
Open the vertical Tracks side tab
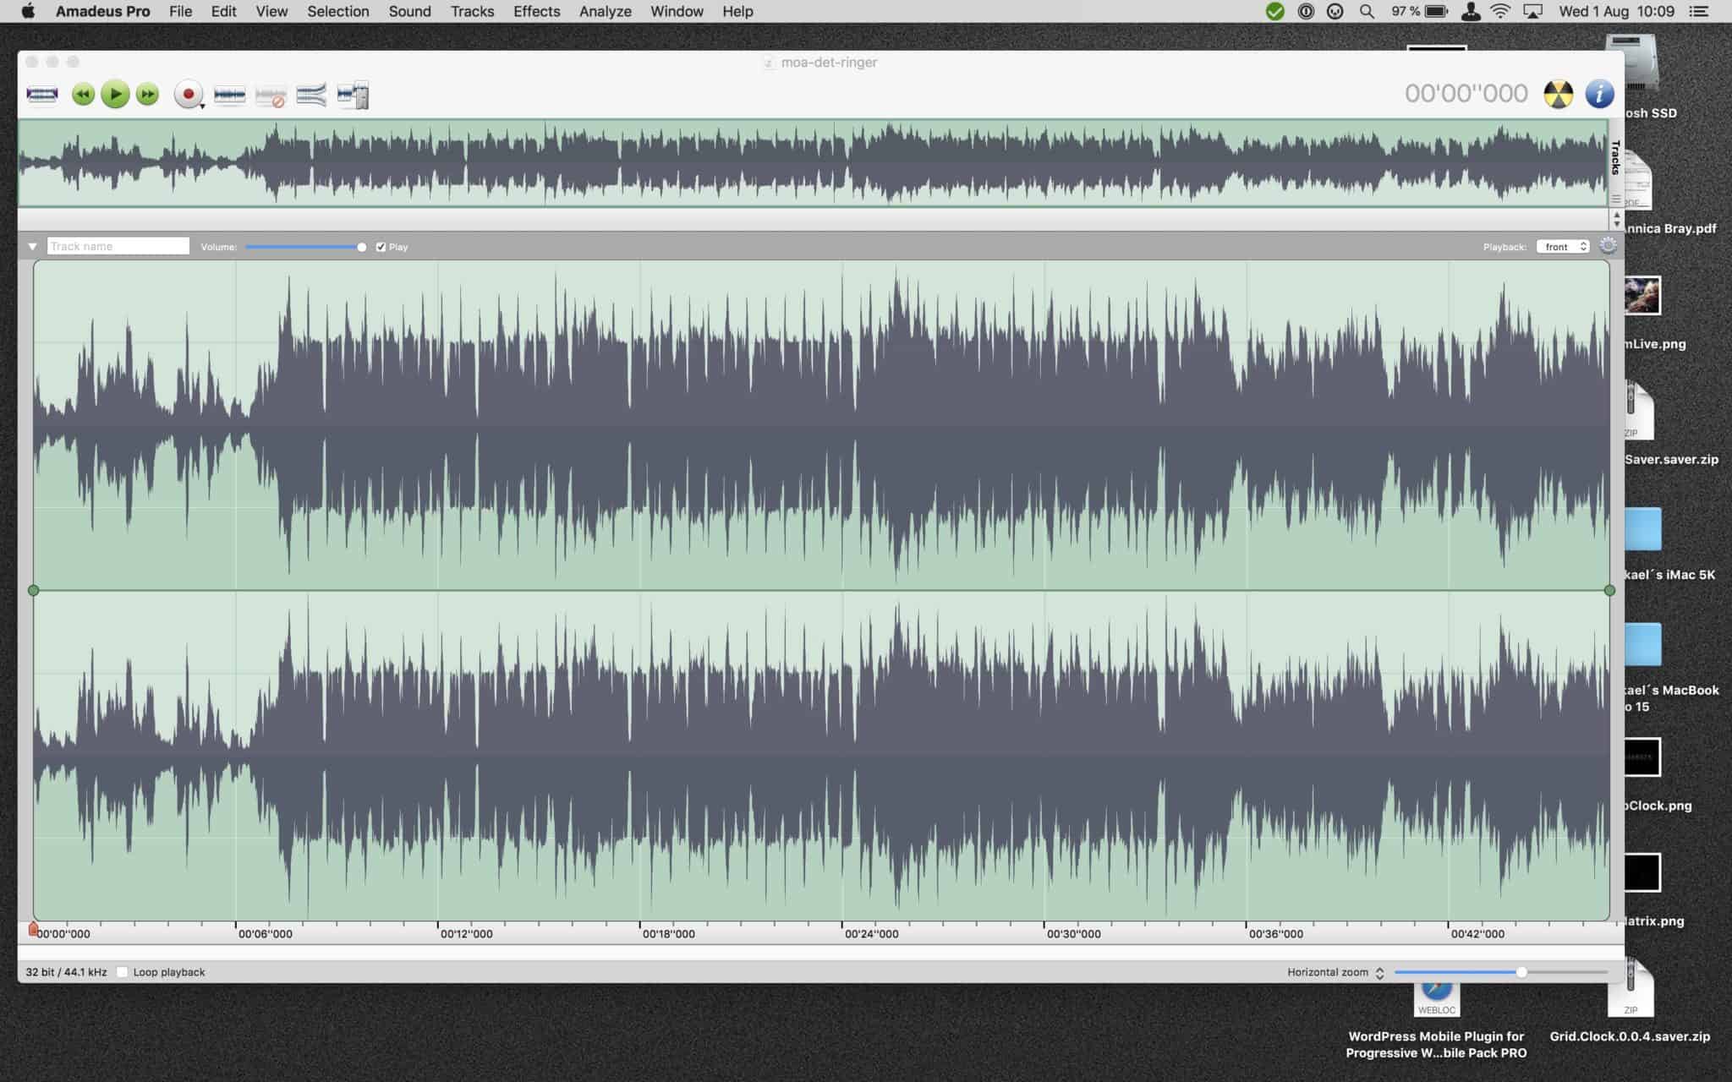coord(1615,157)
